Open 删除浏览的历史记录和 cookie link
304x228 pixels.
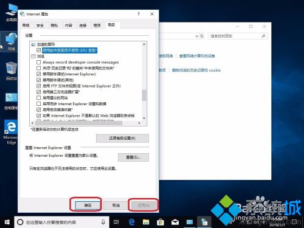pyautogui.click(x=196, y=70)
